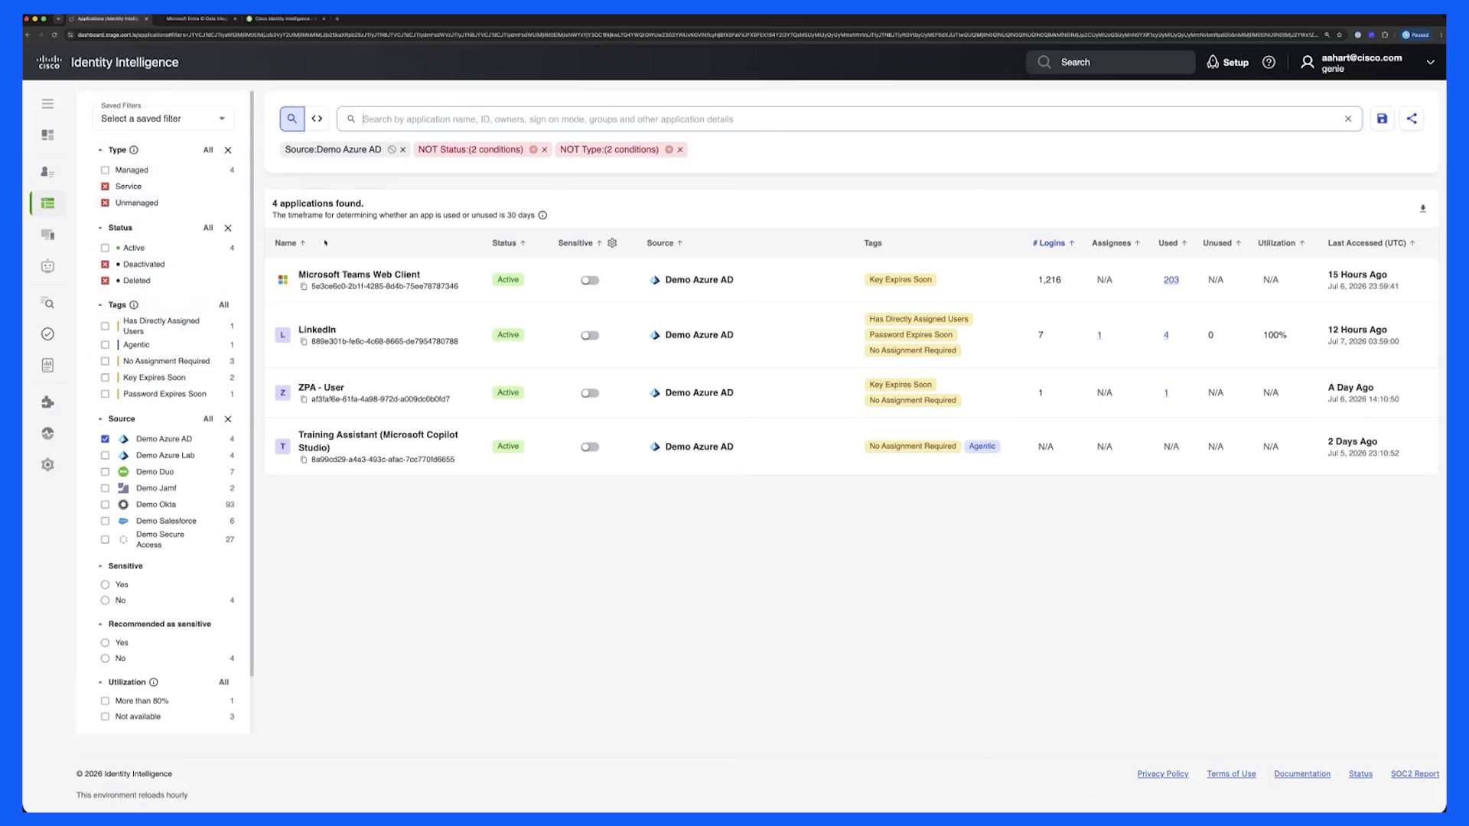The width and height of the screenshot is (1469, 826).
Task: Copy the Microsoft Teams Web Client ID
Action: [304, 287]
